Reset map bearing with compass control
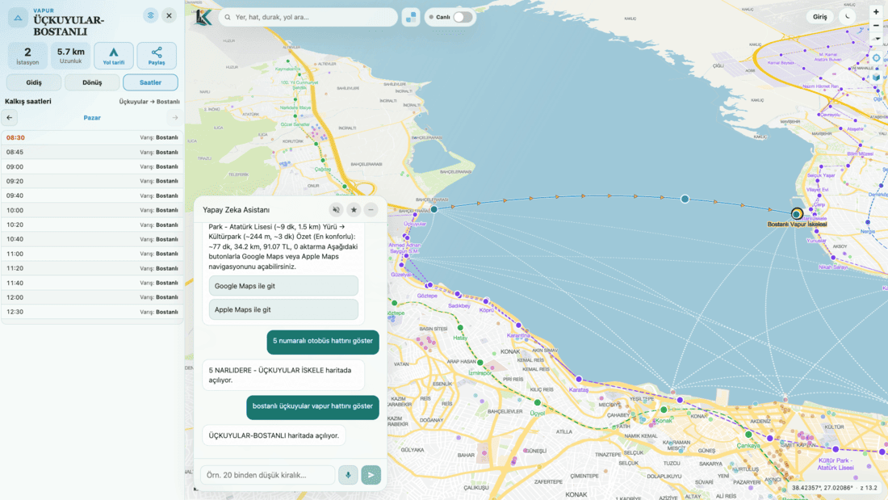 point(876,39)
